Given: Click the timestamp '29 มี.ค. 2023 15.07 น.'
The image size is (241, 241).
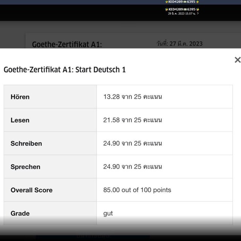Looking at the screenshot, I should click(x=182, y=14).
